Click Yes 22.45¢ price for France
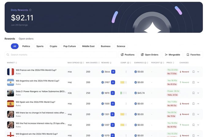 (173, 70)
